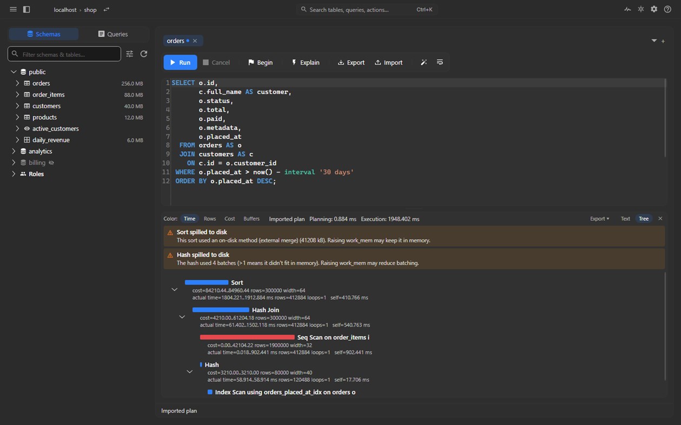
Task: Click the hidden-eye icon beside billing
Action: [51, 163]
